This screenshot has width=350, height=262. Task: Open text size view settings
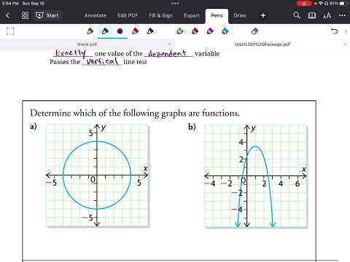click(x=327, y=16)
